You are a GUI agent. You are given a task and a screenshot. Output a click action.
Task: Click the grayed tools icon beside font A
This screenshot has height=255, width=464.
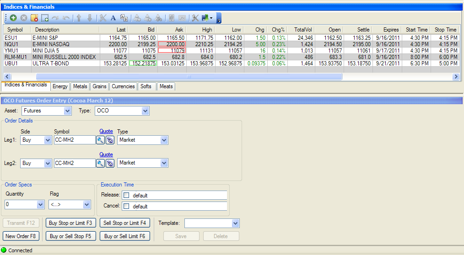coord(103,18)
